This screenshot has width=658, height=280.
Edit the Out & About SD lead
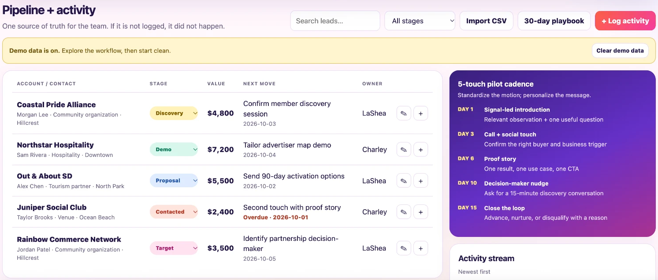click(404, 181)
